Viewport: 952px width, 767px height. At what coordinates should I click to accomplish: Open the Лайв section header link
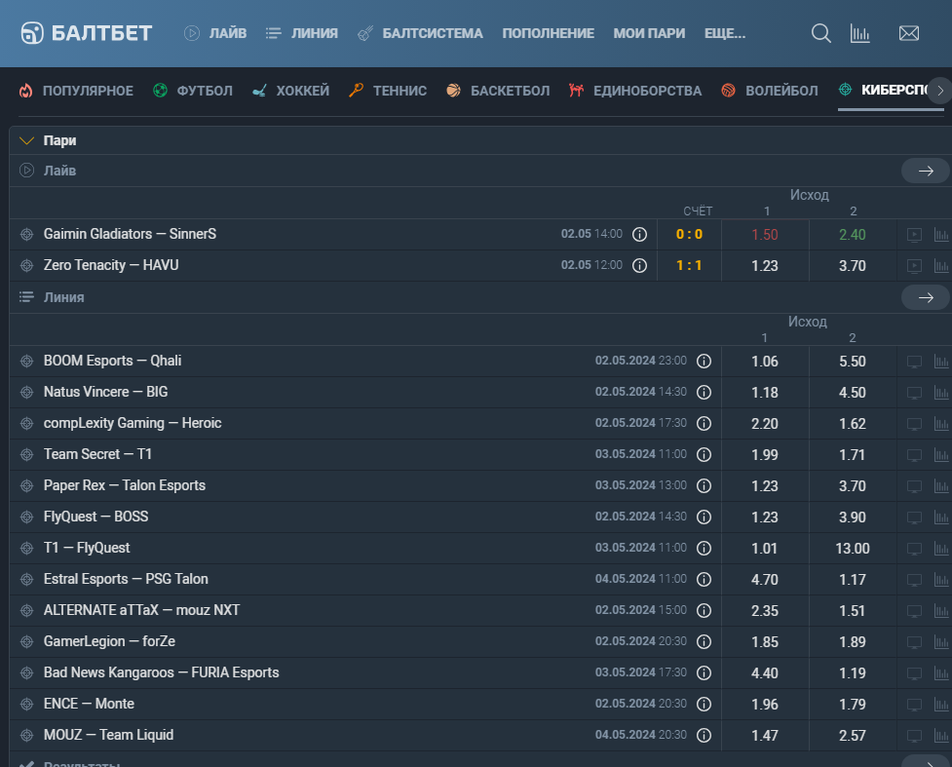point(59,171)
